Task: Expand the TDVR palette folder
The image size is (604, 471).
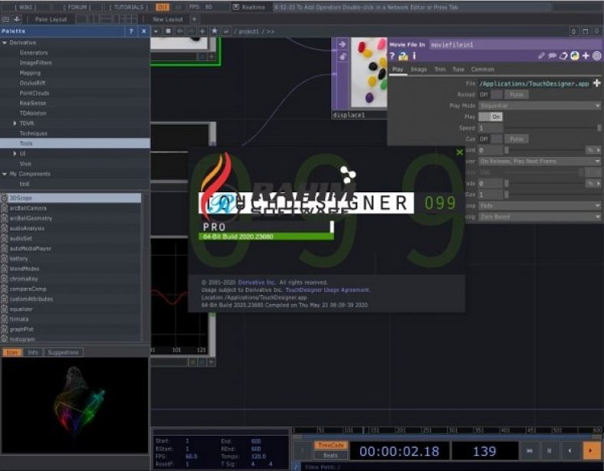Action: [15, 123]
